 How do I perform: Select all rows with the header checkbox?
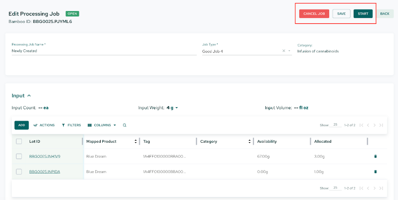[x=19, y=141]
